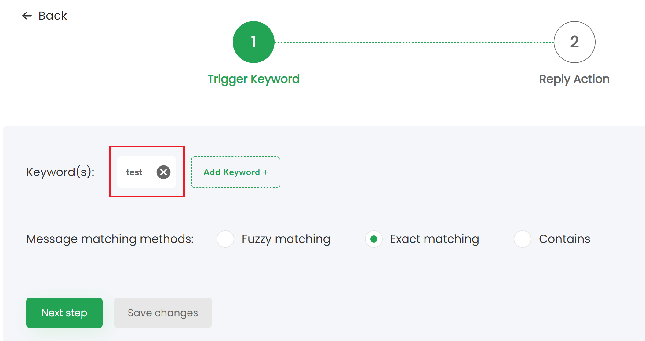645x341 pixels.
Task: Click the step 2 Reply Action circle
Action: pos(575,42)
